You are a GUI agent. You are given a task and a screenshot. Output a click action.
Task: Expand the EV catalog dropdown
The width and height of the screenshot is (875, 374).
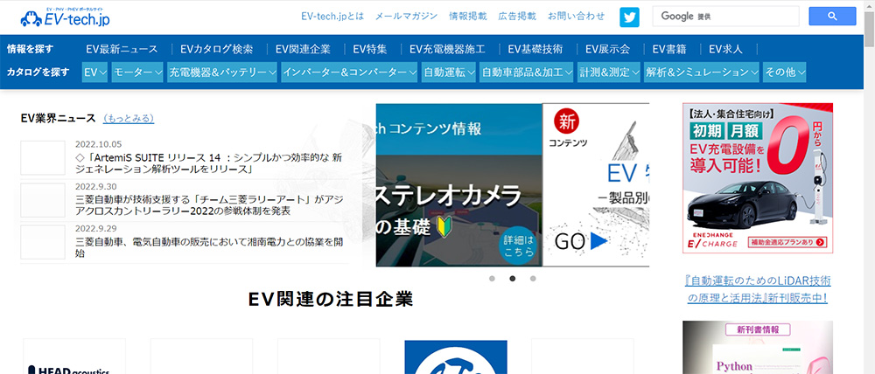click(x=94, y=73)
